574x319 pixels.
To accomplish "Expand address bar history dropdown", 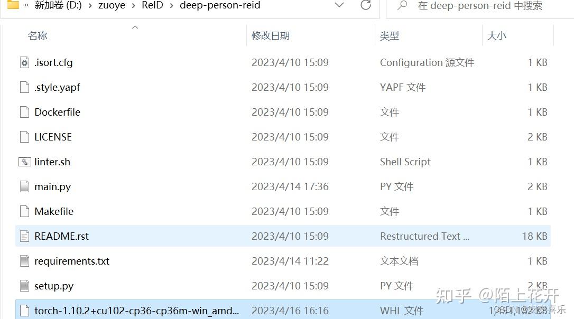I will (339, 6).
